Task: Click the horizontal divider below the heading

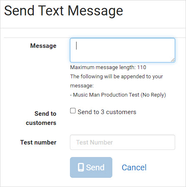Action: click(93, 28)
